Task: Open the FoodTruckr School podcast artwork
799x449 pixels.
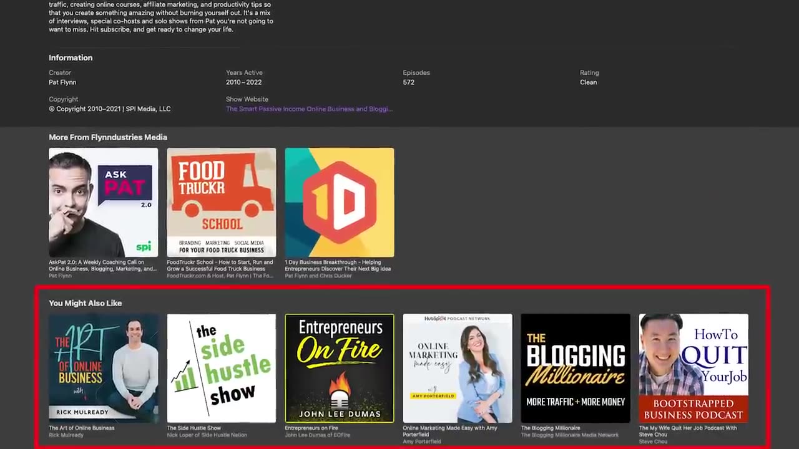Action: click(222, 203)
